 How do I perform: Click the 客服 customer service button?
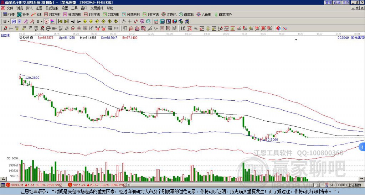click(328, 2)
